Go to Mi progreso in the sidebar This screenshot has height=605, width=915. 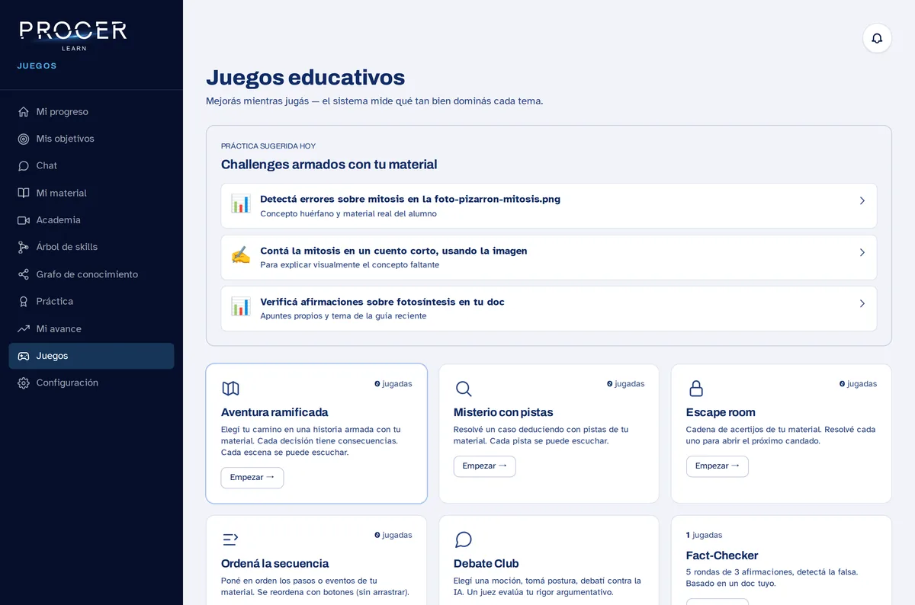tap(91, 112)
